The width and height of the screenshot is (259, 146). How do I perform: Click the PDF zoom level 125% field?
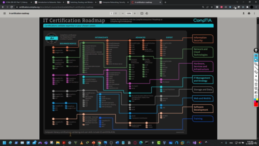129,13
